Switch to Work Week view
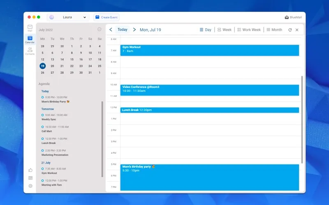Screen dimensions: 329x205 click(249, 30)
